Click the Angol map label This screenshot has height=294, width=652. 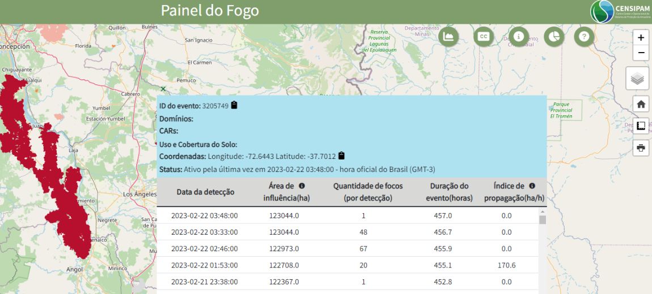click(74, 270)
